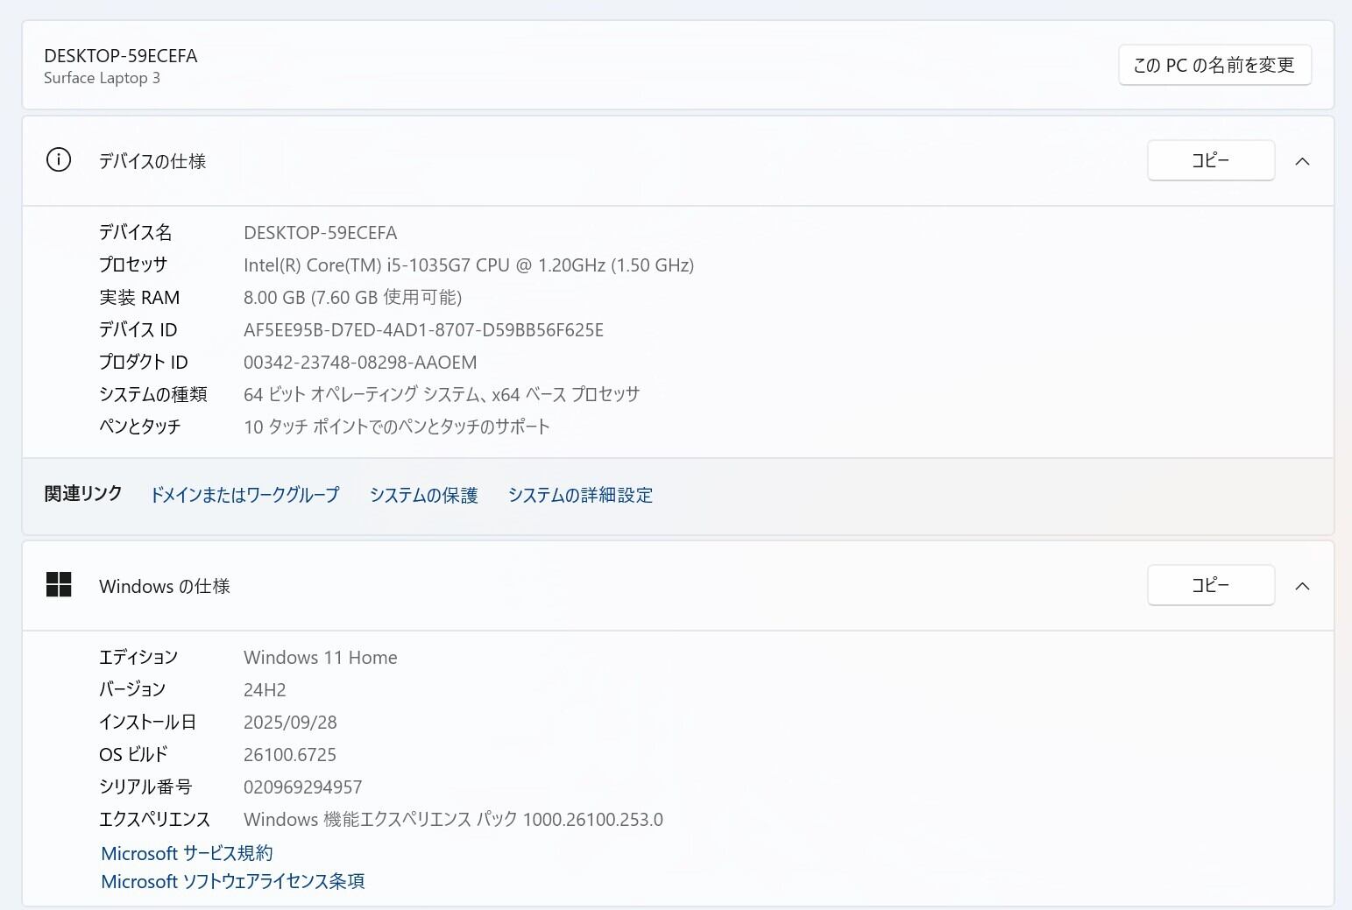1352x910 pixels.
Task: Collapse the Windows の仕様 section
Action: tap(1302, 586)
